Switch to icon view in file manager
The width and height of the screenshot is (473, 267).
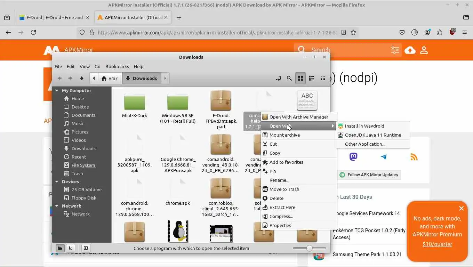point(300,78)
